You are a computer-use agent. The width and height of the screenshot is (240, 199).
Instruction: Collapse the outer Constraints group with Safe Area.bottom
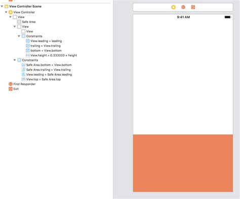tap(15, 60)
